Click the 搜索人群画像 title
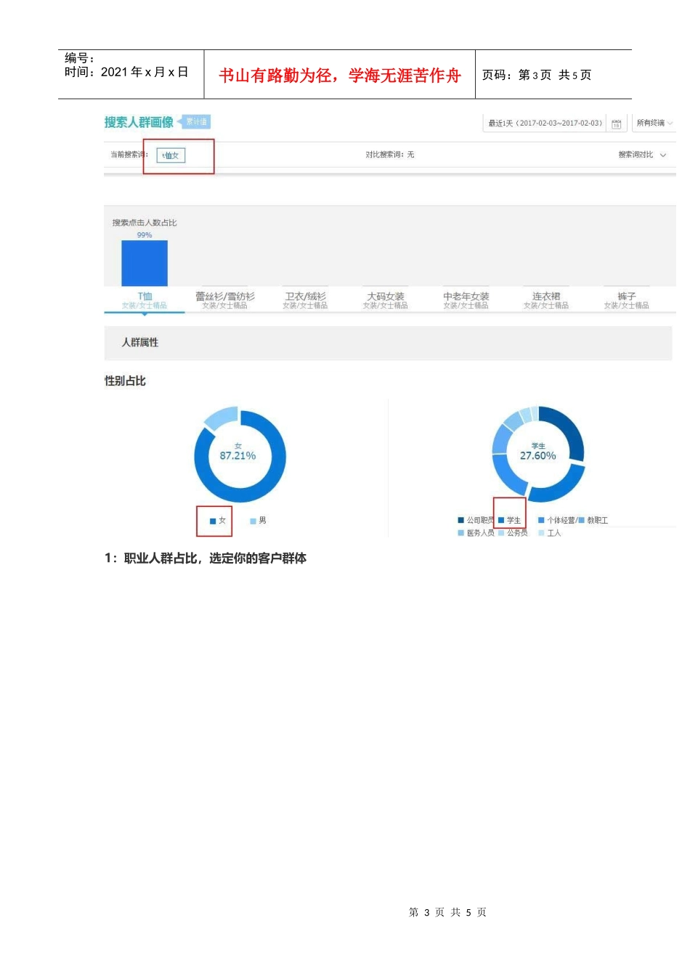 point(139,122)
